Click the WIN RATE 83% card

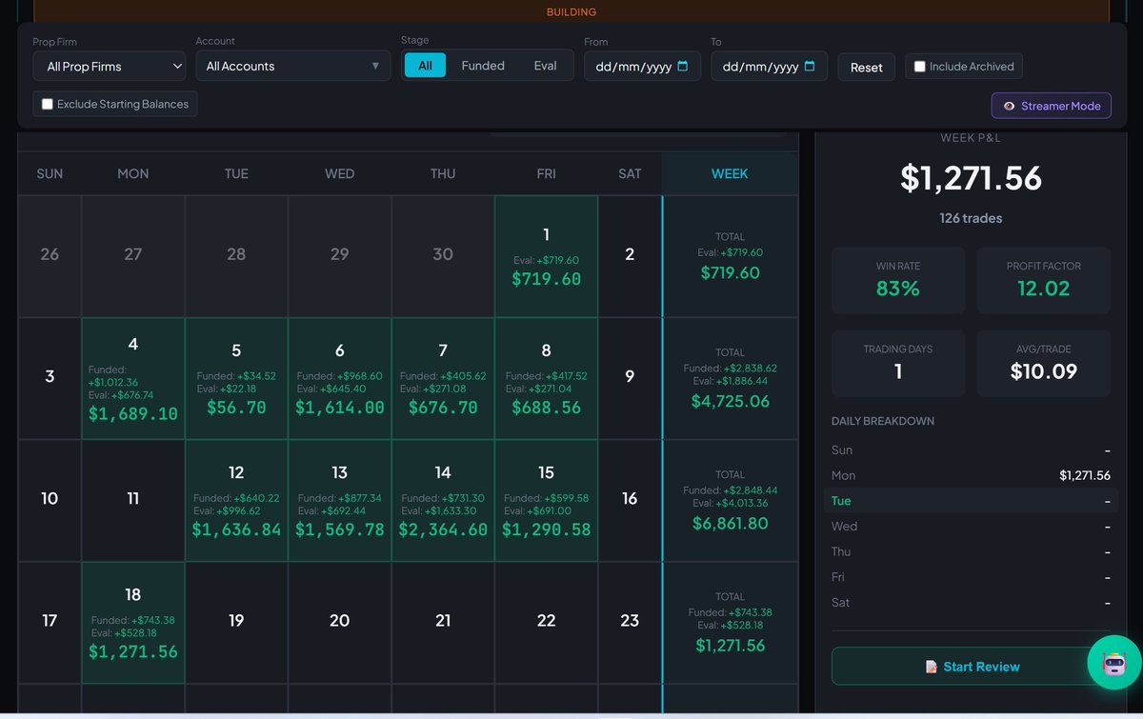[x=898, y=281]
